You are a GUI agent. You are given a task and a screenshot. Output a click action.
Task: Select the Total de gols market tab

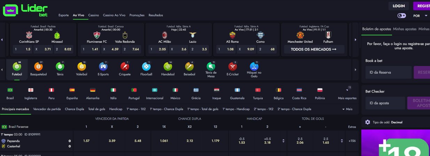pyautogui.click(x=97, y=109)
